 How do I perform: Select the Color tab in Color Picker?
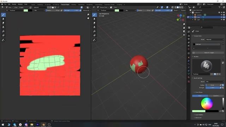(x=200, y=96)
